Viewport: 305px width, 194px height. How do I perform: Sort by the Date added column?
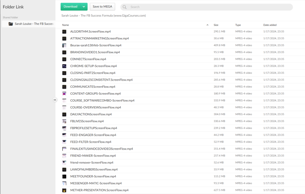(x=270, y=25)
